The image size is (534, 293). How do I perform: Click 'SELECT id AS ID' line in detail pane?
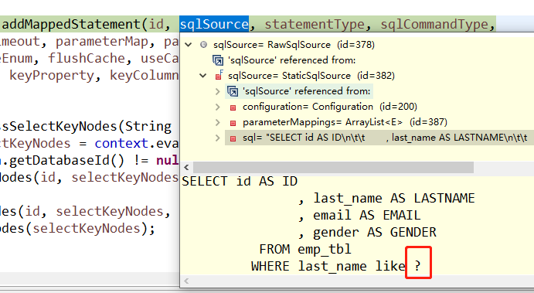[x=240, y=181]
